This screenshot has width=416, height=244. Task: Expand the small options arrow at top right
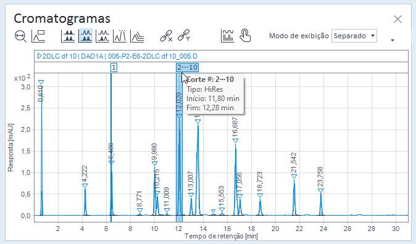[x=393, y=40]
